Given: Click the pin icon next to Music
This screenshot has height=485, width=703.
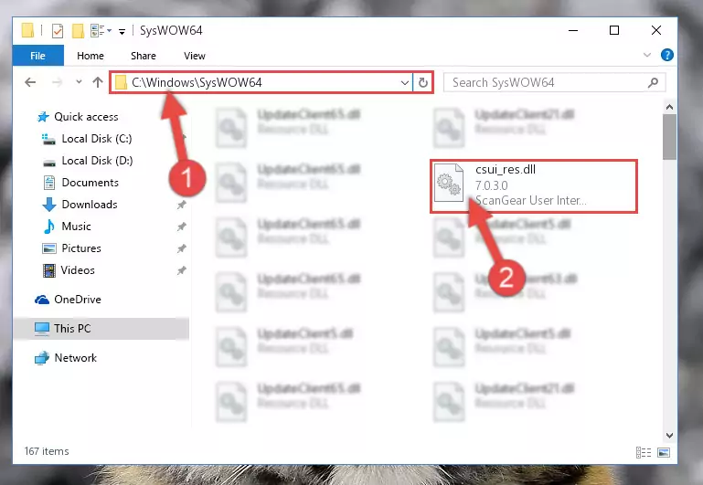Looking at the screenshot, I should [x=181, y=227].
